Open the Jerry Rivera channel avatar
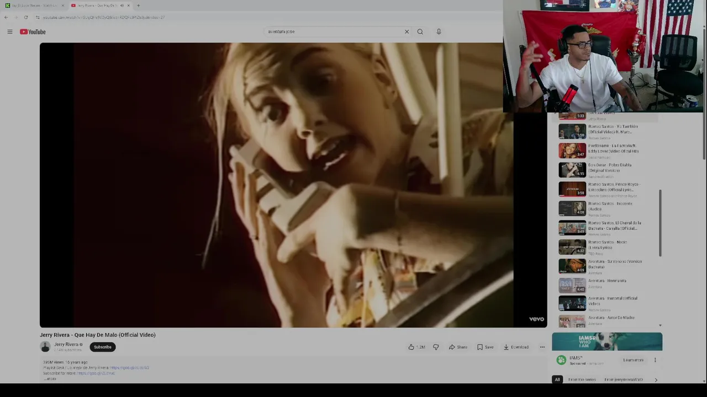Screen dimensions: 707x397 [x=45, y=347]
